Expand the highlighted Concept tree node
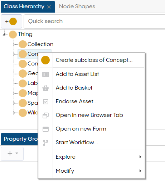This screenshot has width=165, height=186. coord(14,54)
